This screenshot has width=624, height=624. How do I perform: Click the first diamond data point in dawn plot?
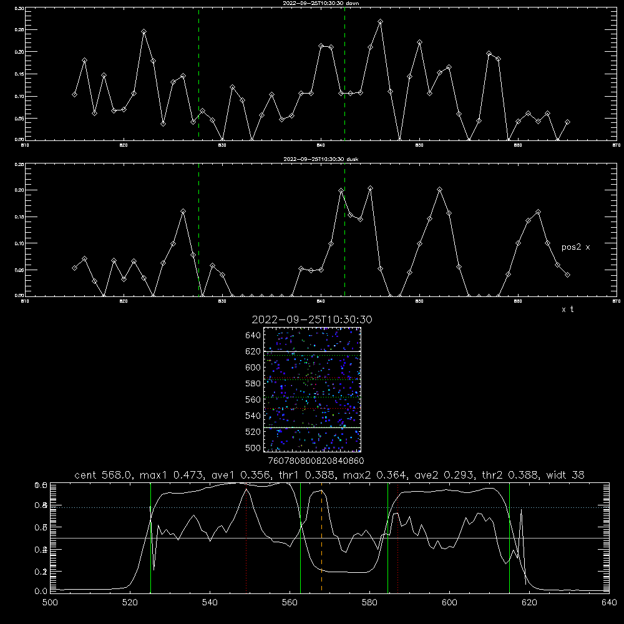(x=74, y=94)
